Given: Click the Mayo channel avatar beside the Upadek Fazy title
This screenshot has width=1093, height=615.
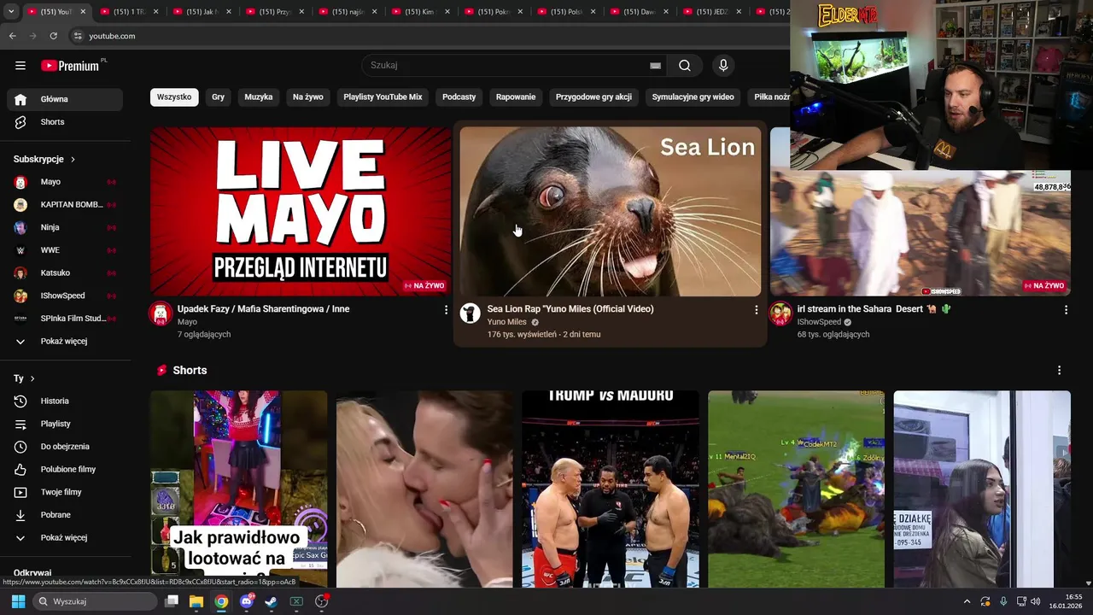Looking at the screenshot, I should (x=161, y=313).
